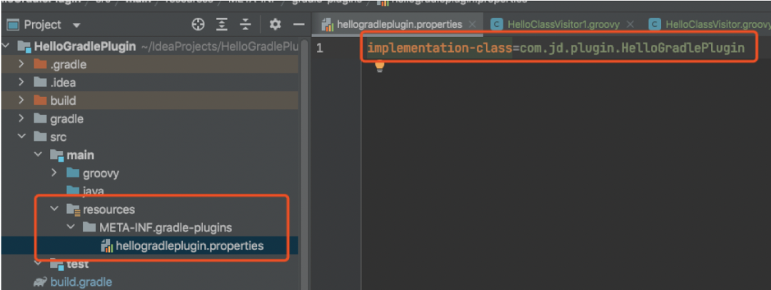The image size is (771, 290).
Task: Expand the gradle folder arrow
Action: [21, 119]
